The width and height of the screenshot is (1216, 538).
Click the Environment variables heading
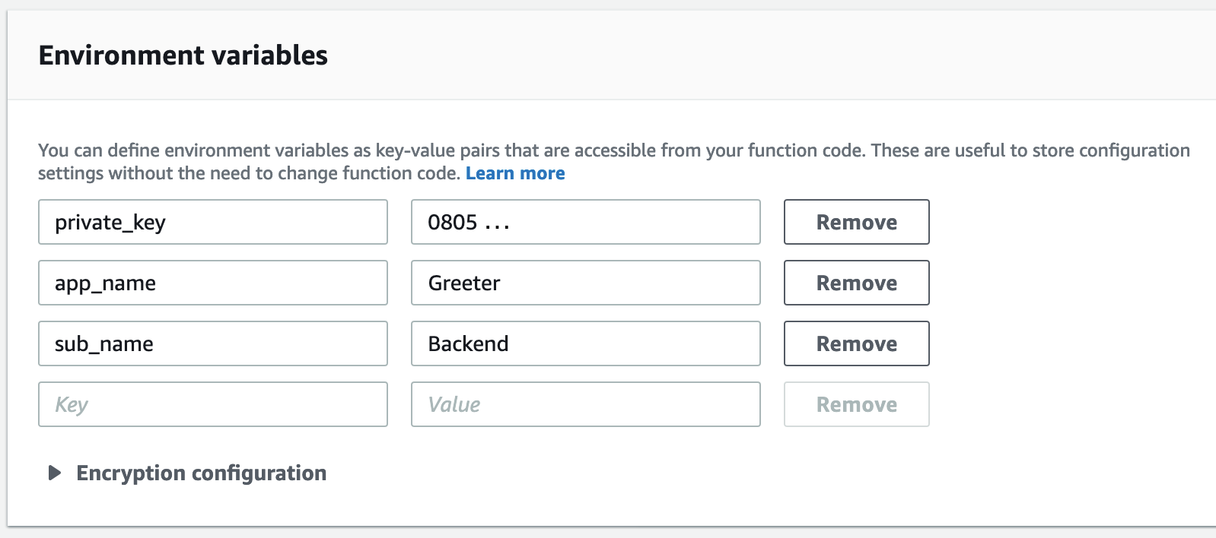[x=183, y=55]
